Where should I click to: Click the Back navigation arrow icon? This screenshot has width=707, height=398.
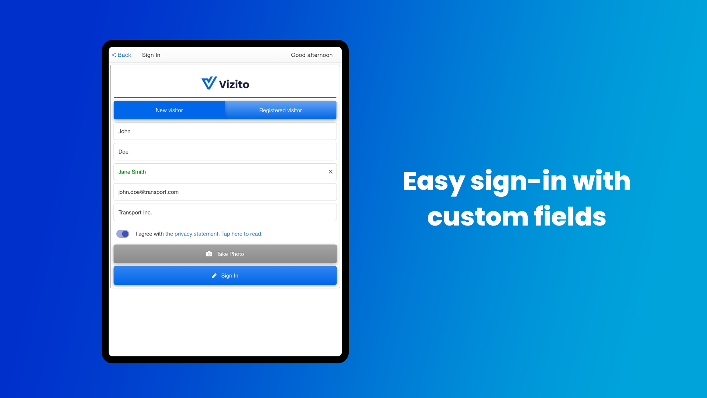pyautogui.click(x=113, y=55)
